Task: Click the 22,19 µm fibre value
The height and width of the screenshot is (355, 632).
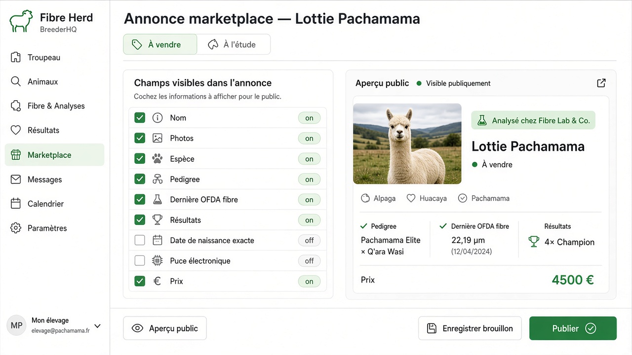Action: (468, 240)
